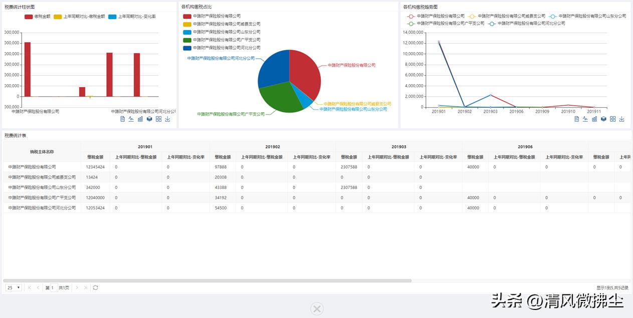Click the 201903 column group header
The height and width of the screenshot is (318, 633).
tap(399, 147)
